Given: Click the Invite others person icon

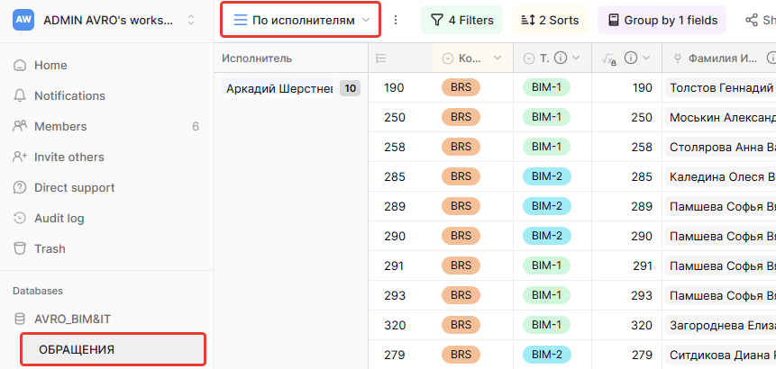Looking at the screenshot, I should point(20,157).
